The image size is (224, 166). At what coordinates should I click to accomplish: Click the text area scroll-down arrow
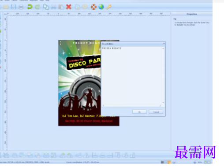coord(163,102)
